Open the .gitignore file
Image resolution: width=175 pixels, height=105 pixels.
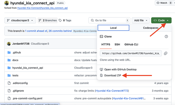click(x=18, y=91)
